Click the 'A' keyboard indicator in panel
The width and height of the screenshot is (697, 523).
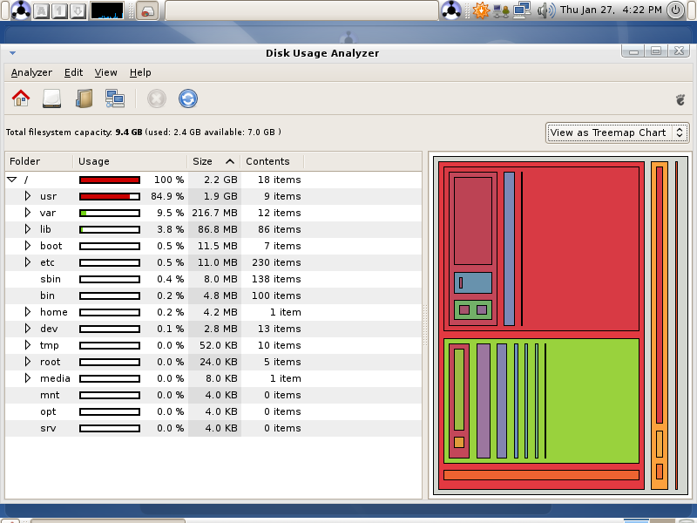point(41,10)
